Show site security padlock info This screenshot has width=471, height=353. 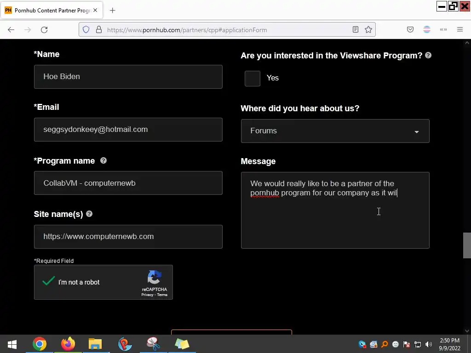99,30
